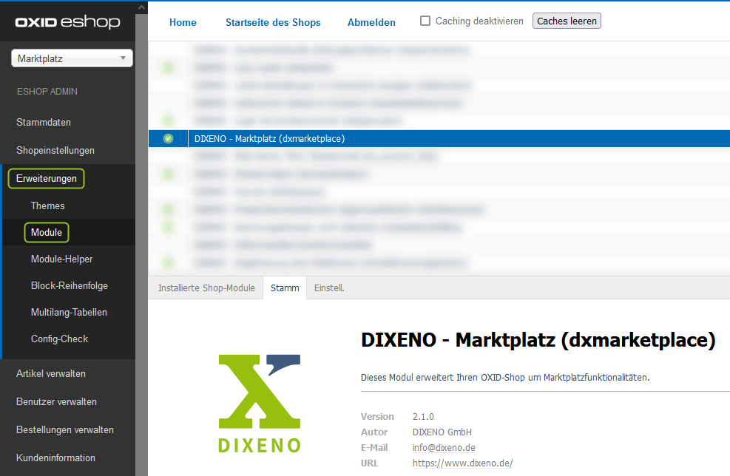Click the OXID eshop logo

67,22
